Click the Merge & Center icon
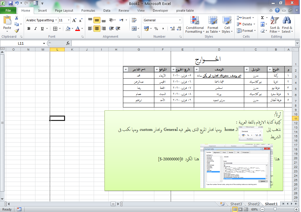This screenshot has height=212, width=301. tap(134, 29)
